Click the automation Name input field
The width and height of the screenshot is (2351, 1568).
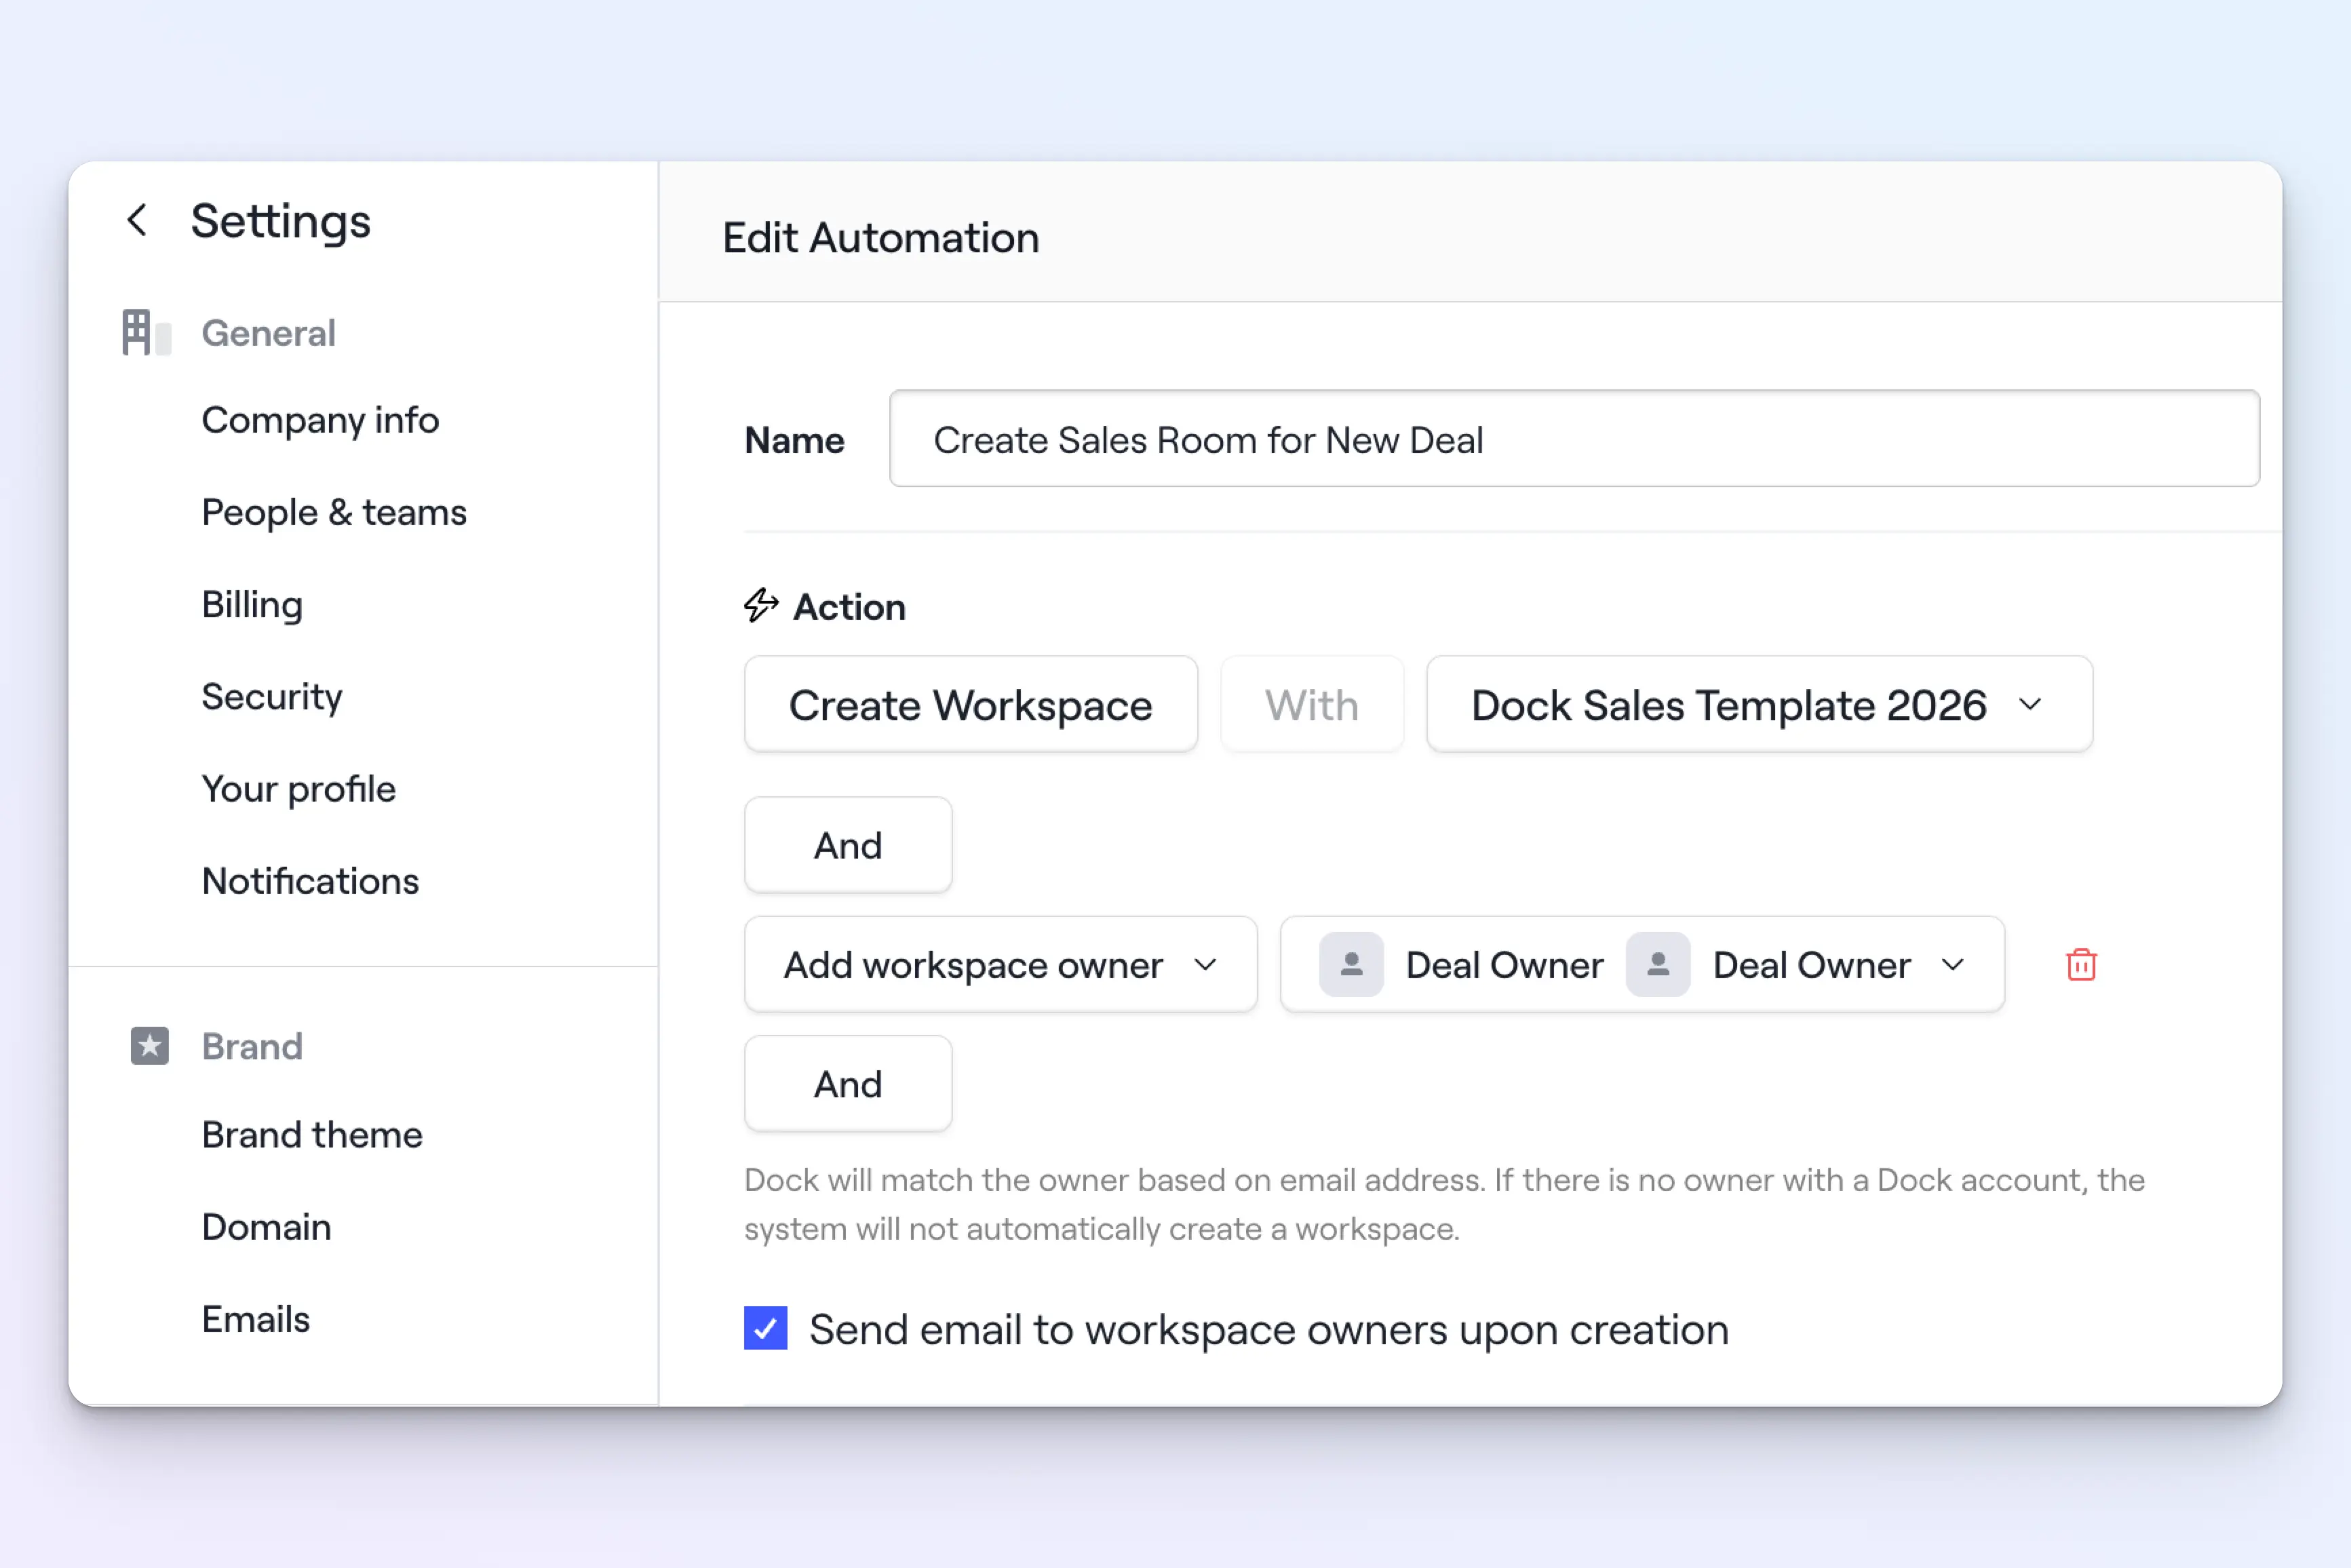pyautogui.click(x=1573, y=440)
